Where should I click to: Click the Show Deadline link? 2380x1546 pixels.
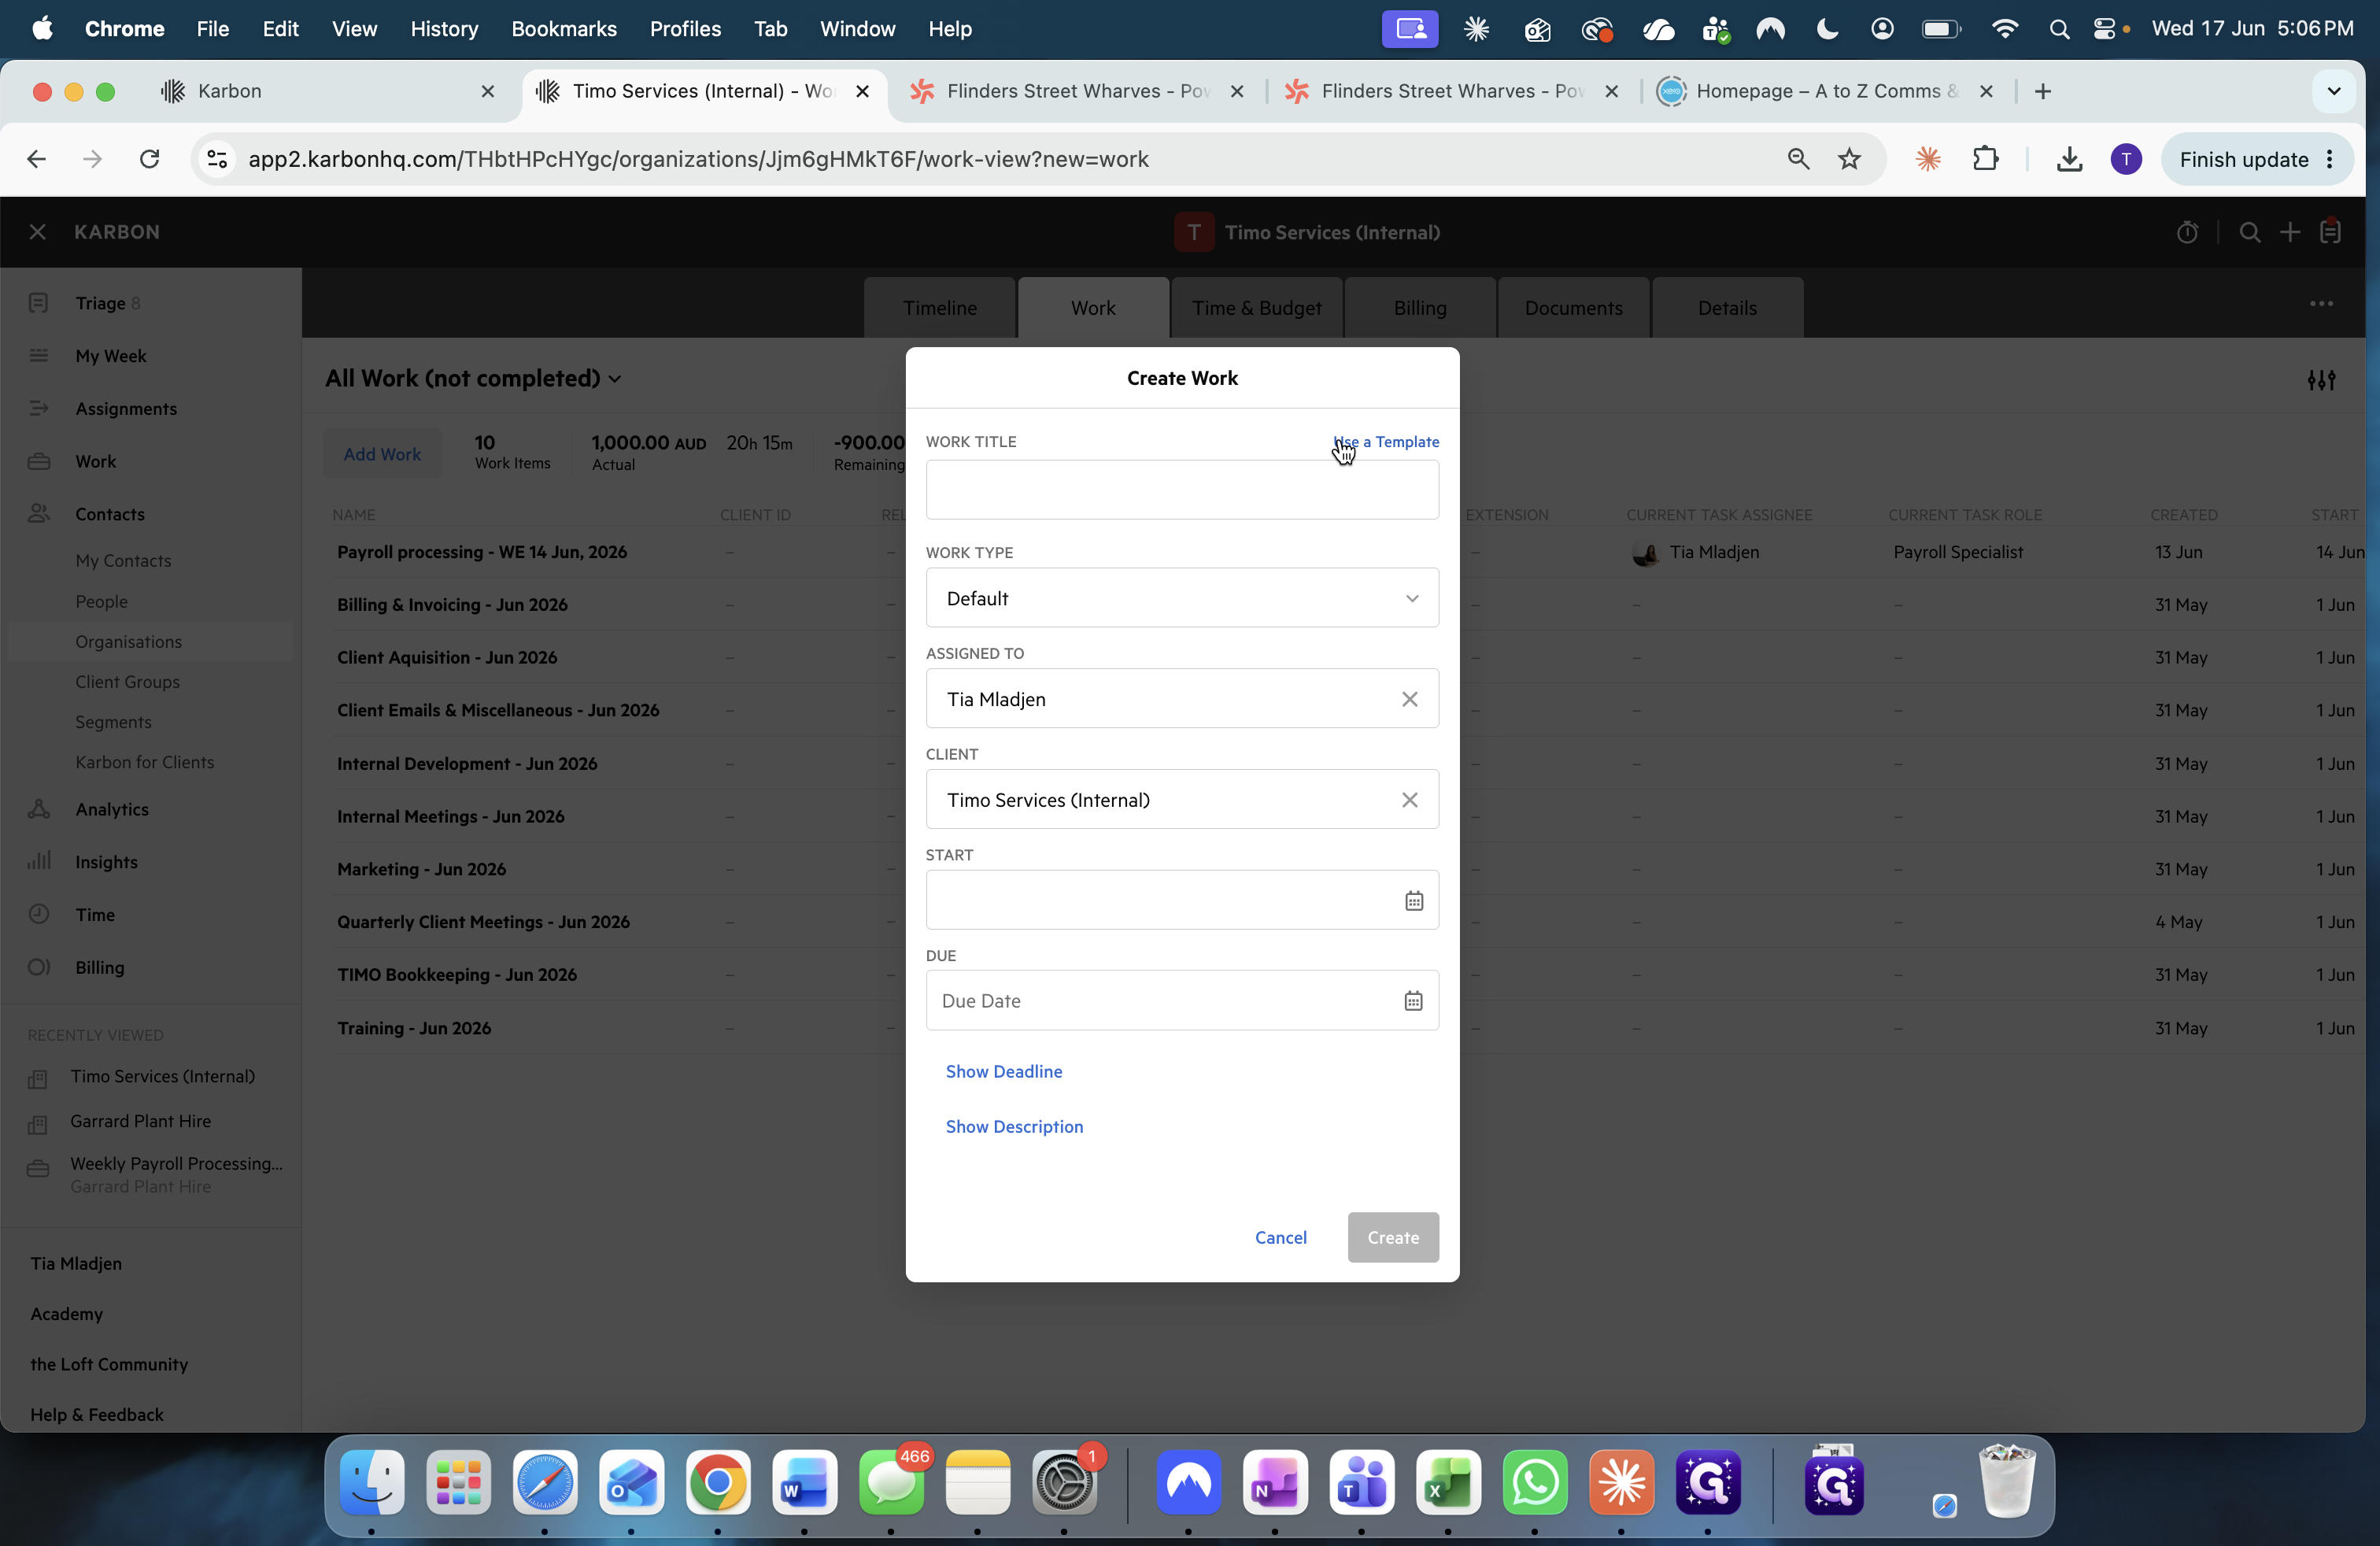pyautogui.click(x=1003, y=1071)
